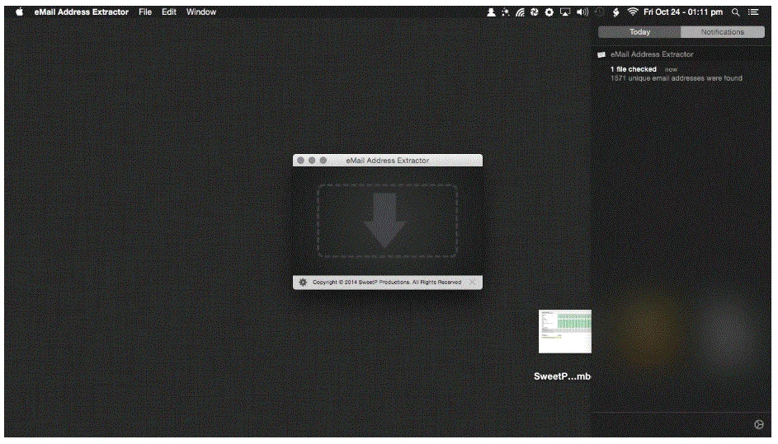Open the Edit menu
778x444 pixels.
[168, 12]
